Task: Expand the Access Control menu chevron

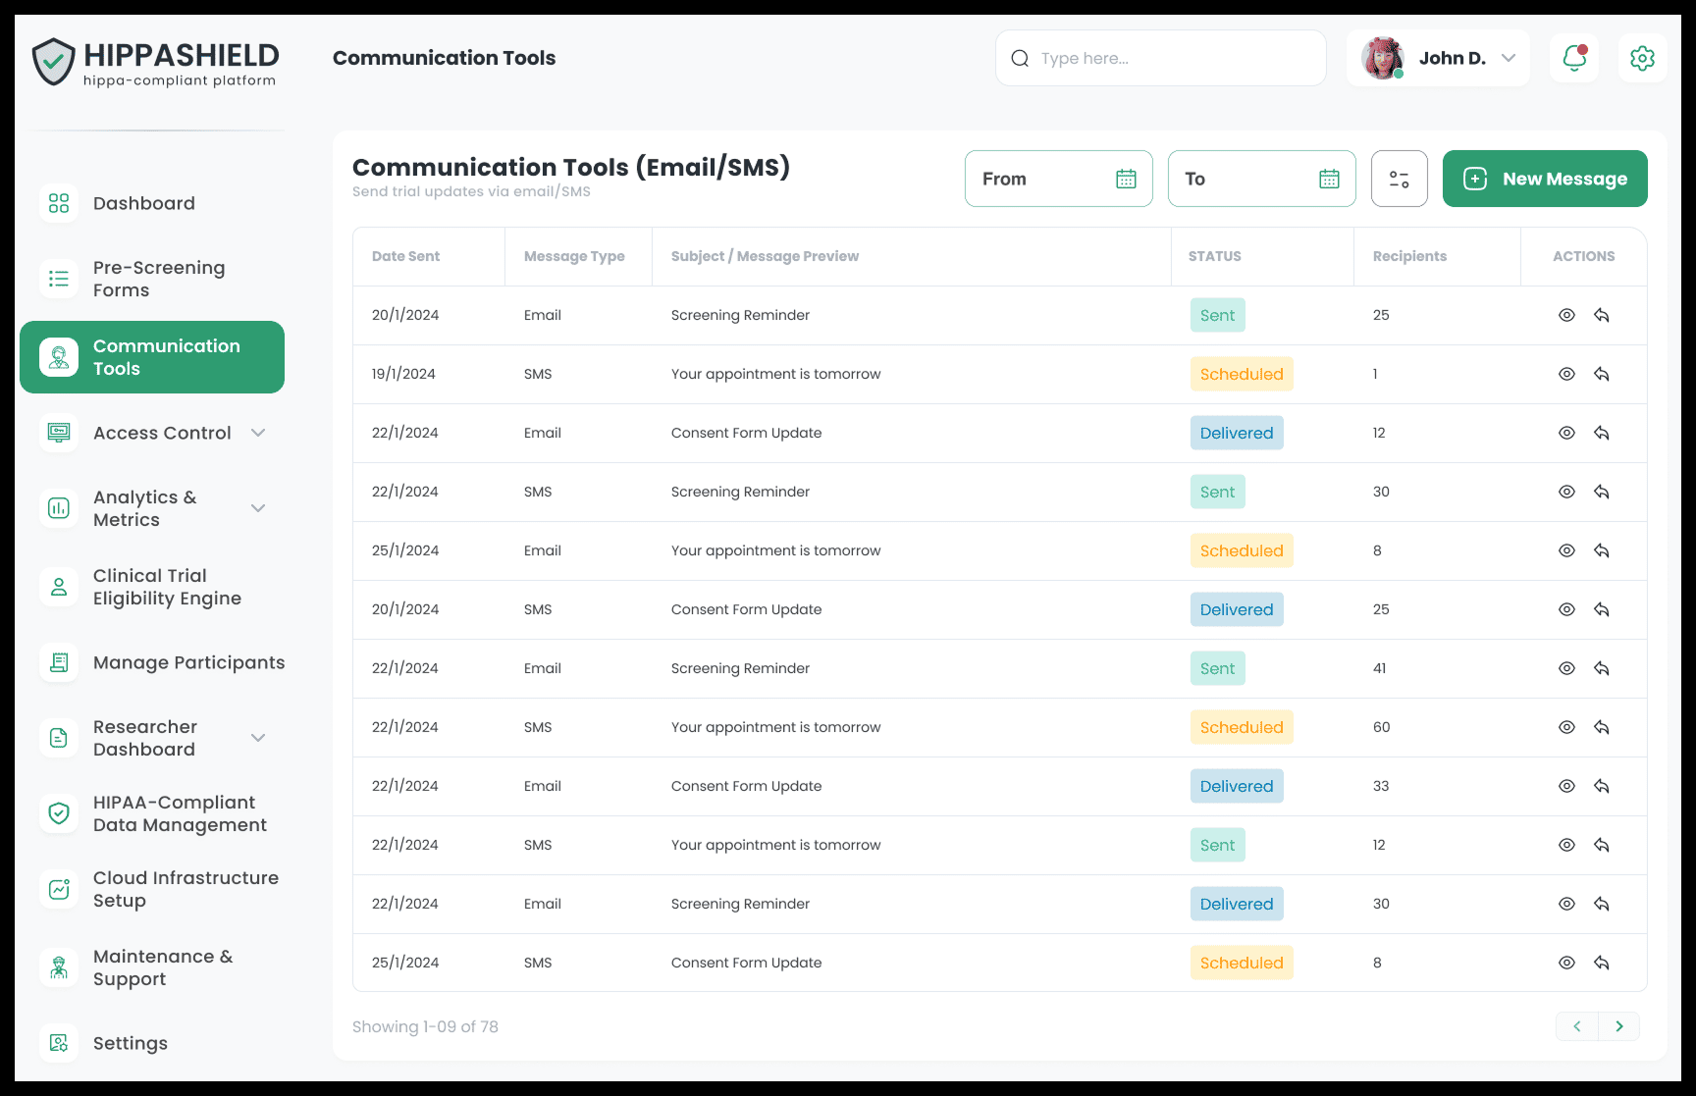Action: point(258,433)
